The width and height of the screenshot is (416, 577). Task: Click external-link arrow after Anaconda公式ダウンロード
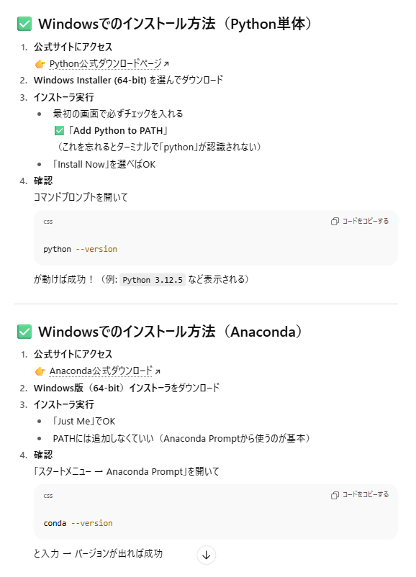pyautogui.click(x=158, y=372)
